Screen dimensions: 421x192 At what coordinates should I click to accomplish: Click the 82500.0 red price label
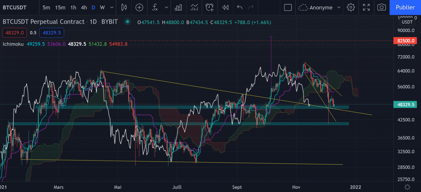405,41
